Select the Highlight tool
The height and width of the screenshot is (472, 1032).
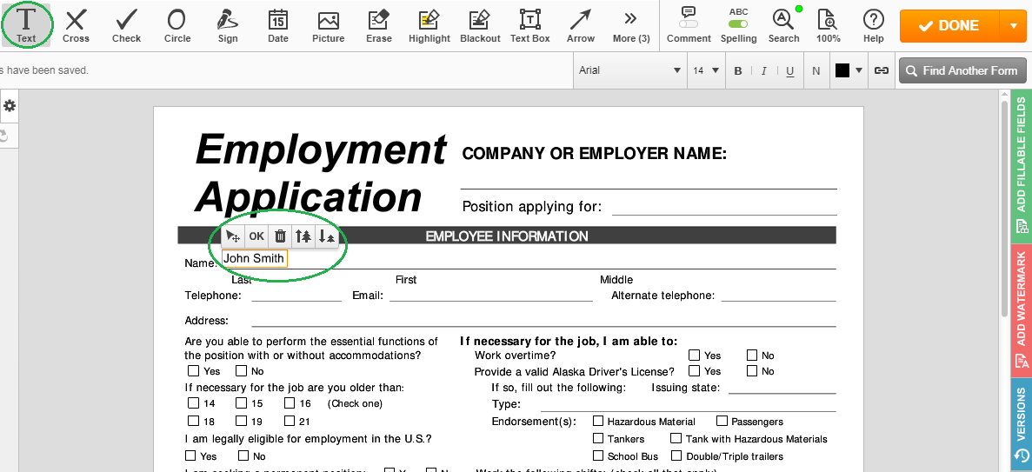(x=429, y=26)
